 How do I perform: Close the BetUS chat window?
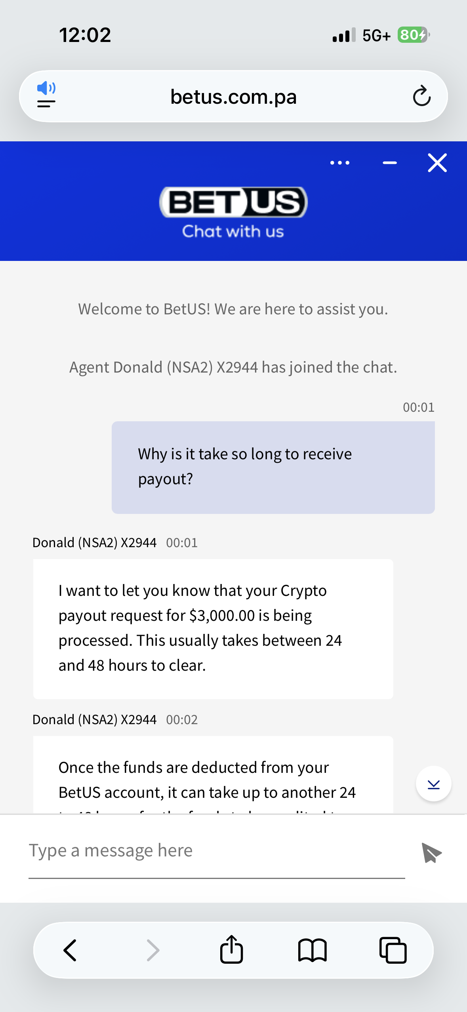point(437,163)
